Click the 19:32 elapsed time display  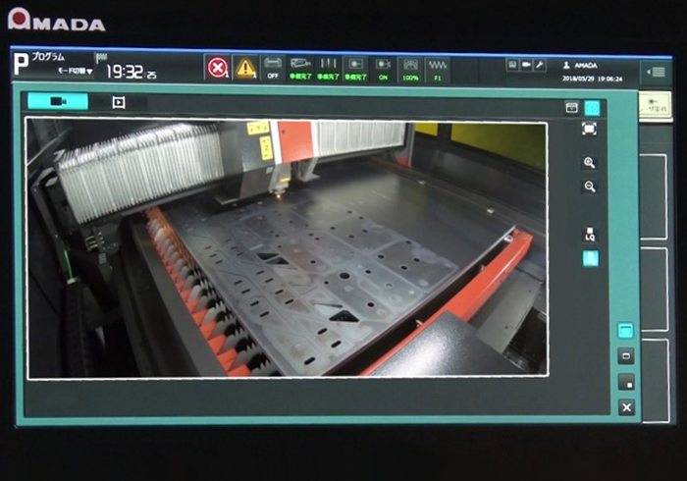(x=131, y=72)
